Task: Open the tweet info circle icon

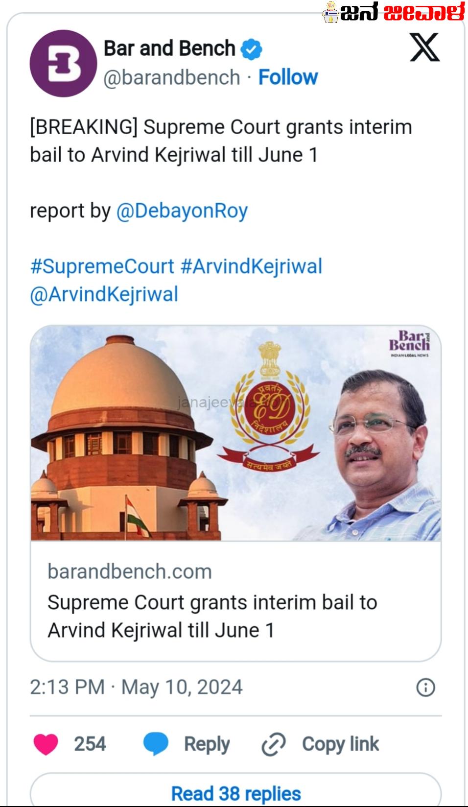Action: point(425,688)
